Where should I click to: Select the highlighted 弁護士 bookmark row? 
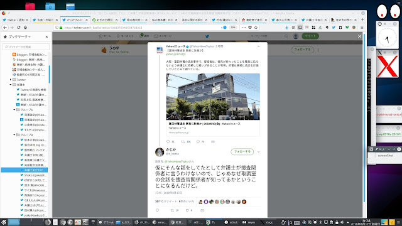[24, 170]
